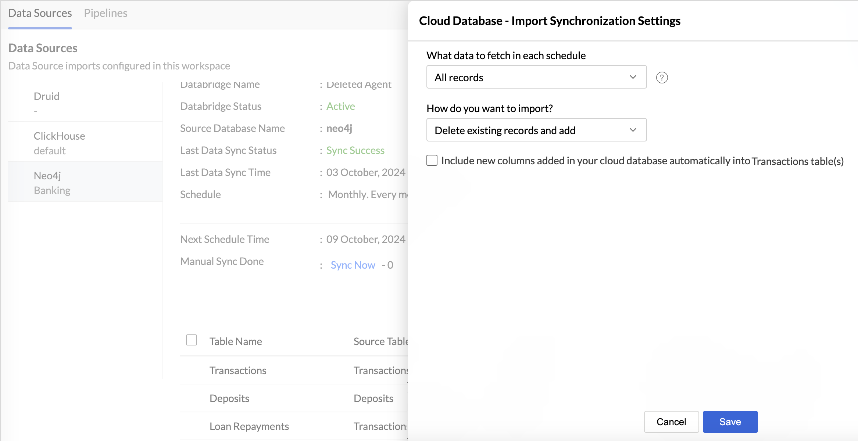Click the Deposits table row
Viewport: 858px width, 441px height.
tap(229, 398)
